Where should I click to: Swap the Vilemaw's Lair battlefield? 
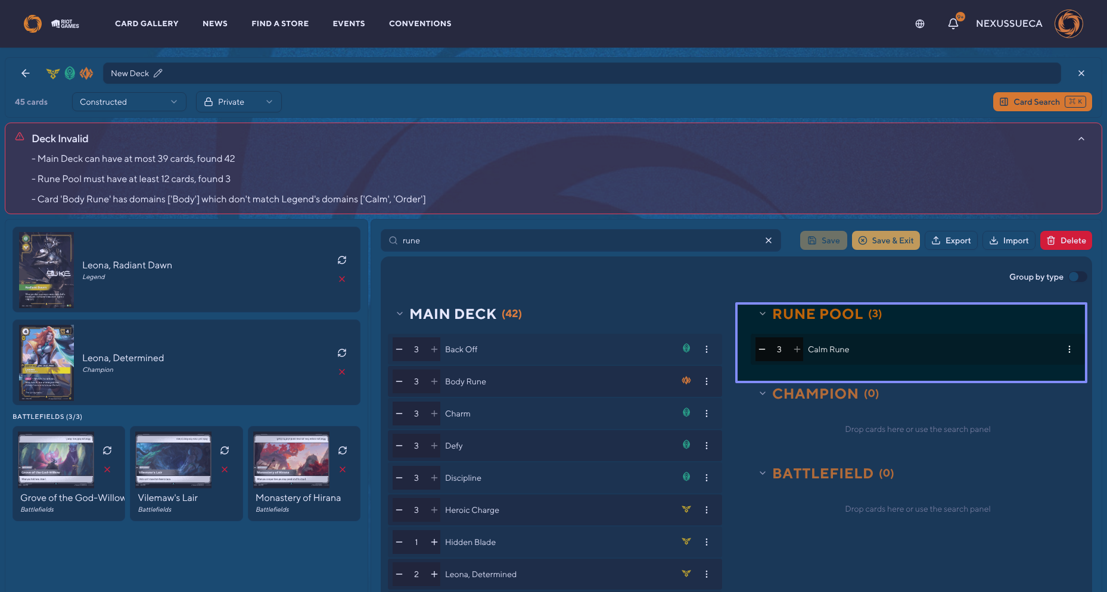(x=225, y=450)
